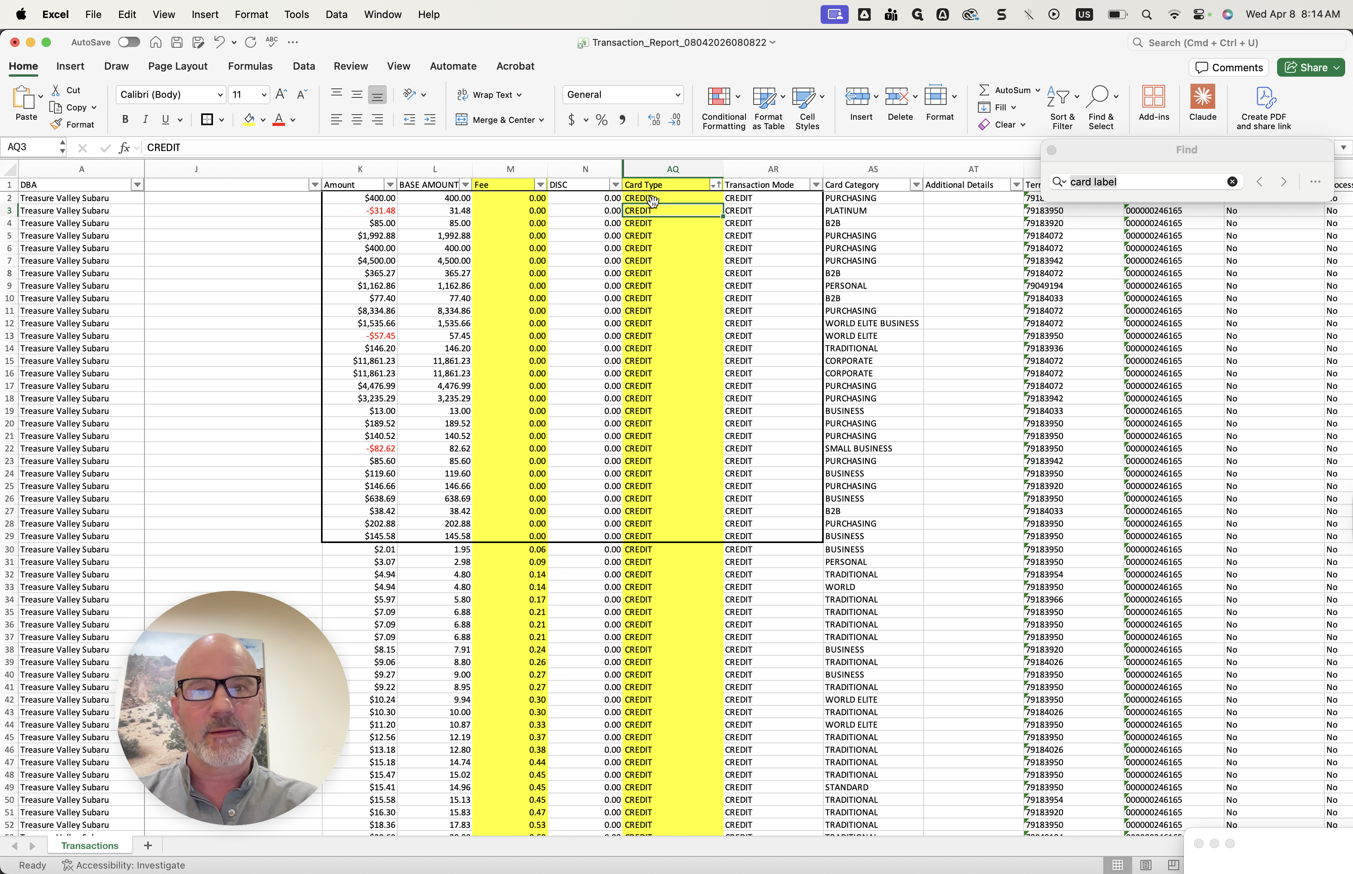This screenshot has width=1353, height=874.
Task: Click the Increase Decimal icon
Action: tap(654, 120)
